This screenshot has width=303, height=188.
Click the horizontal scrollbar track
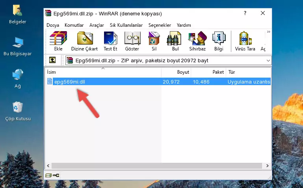coord(157,166)
